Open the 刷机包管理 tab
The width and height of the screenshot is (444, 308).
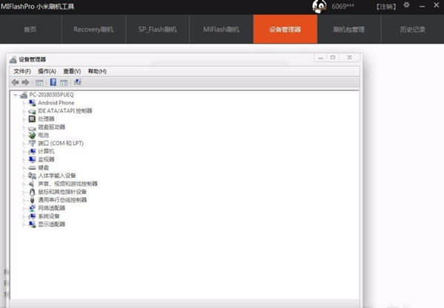coord(349,29)
